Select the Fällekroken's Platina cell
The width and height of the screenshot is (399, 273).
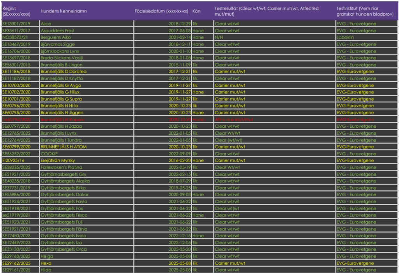click(87, 167)
